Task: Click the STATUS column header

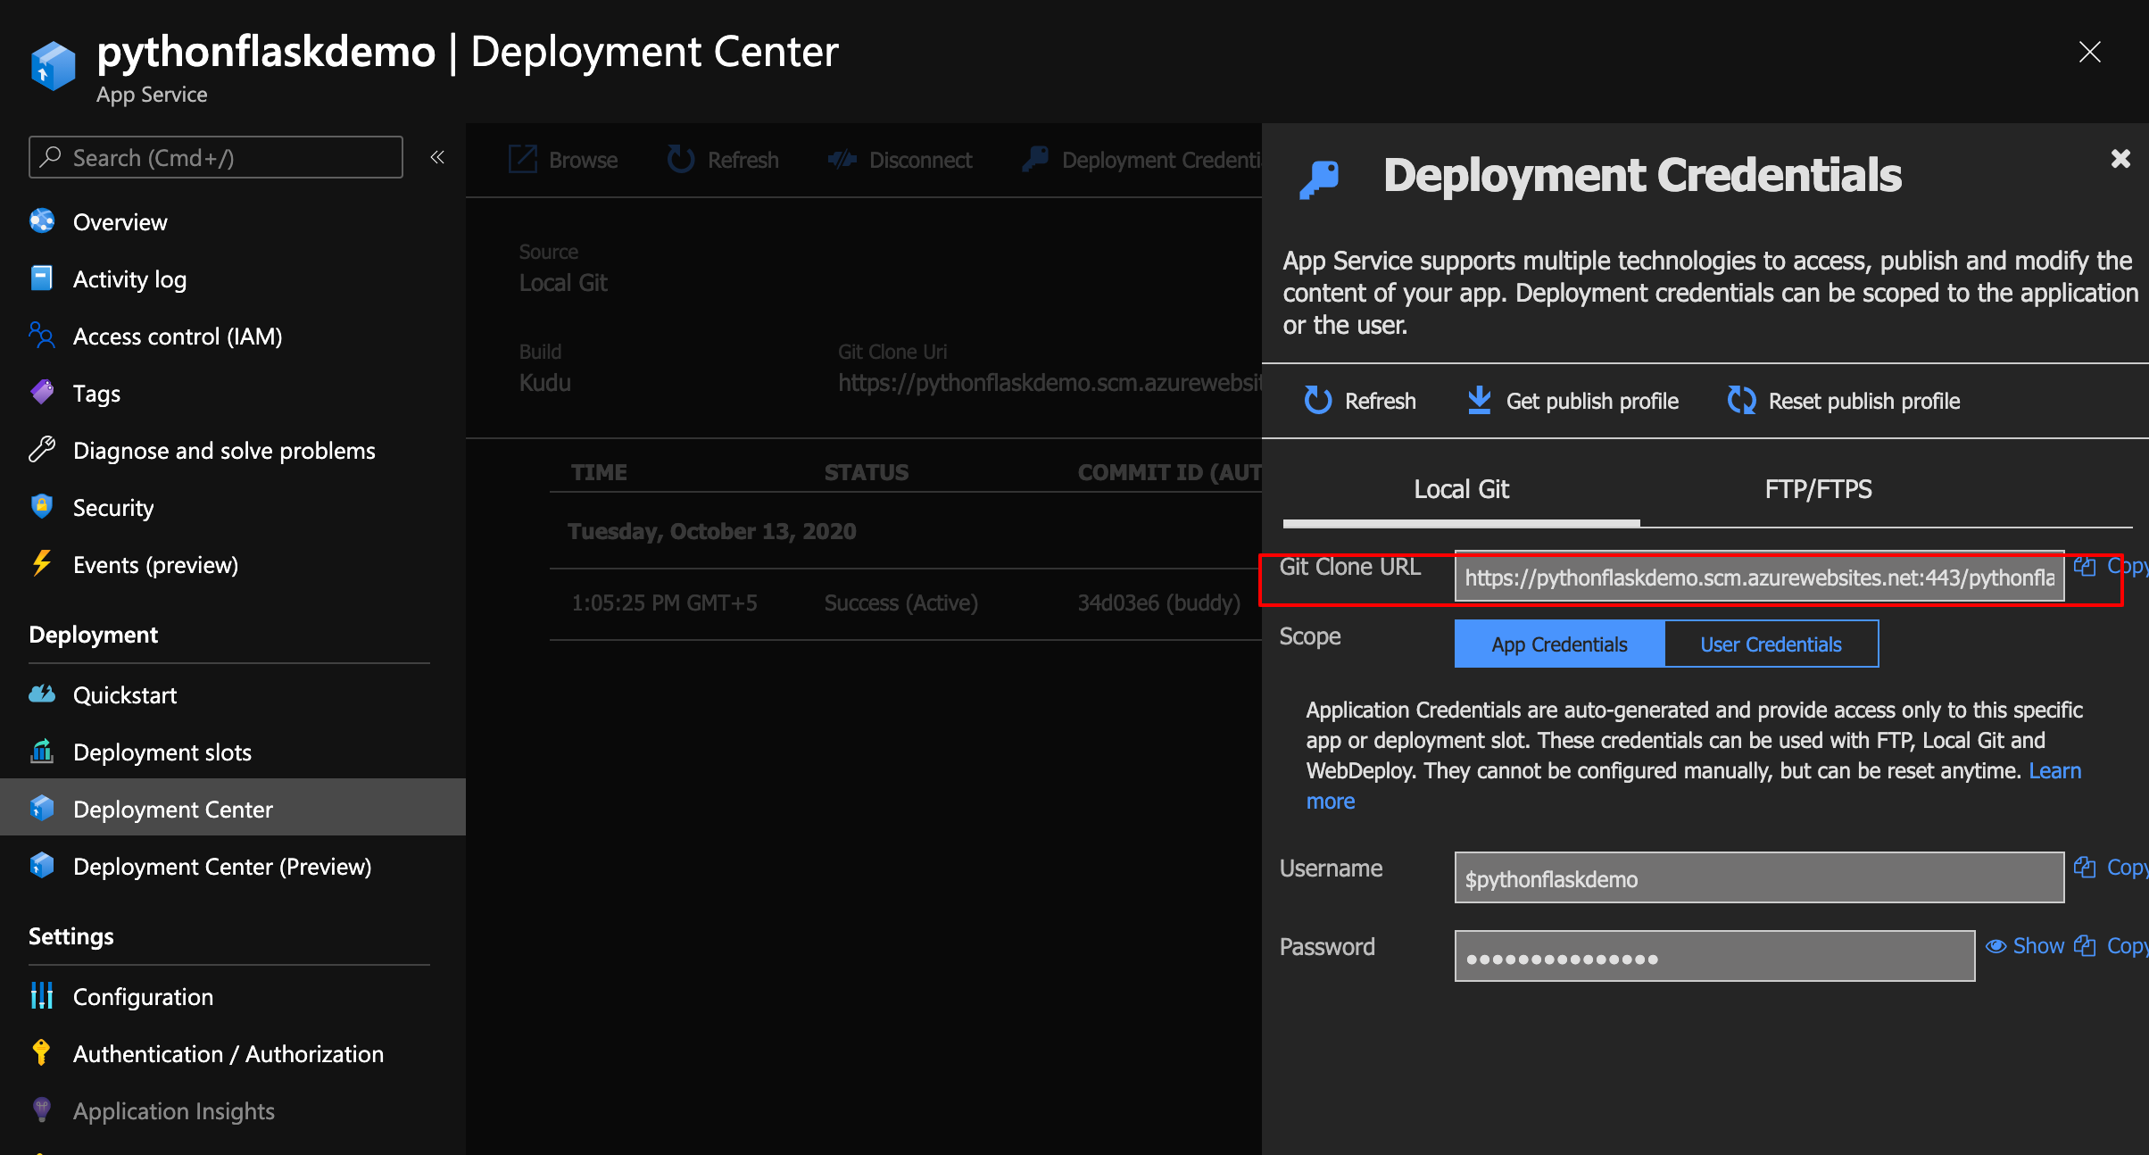Action: [867, 472]
